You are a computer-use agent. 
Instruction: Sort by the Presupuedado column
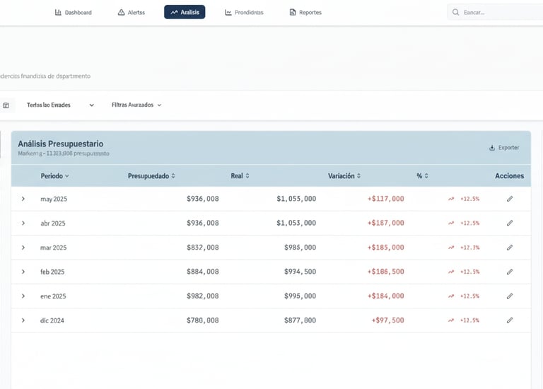(151, 176)
